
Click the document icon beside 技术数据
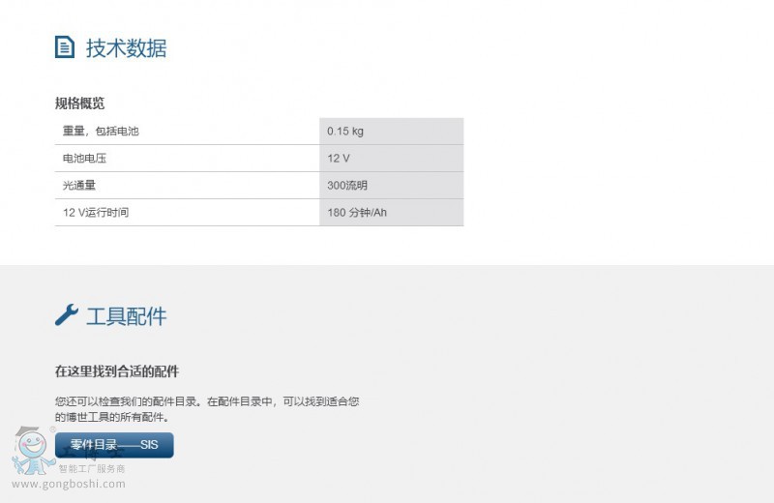point(65,47)
